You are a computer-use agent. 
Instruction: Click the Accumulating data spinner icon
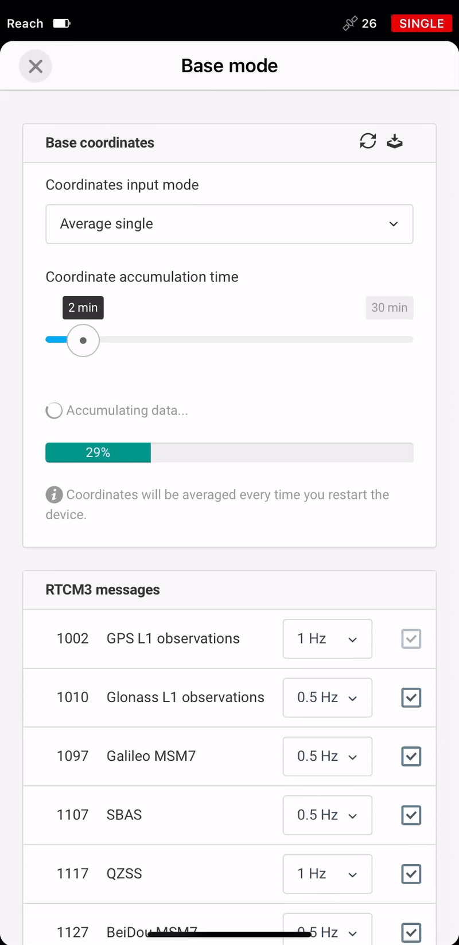coord(54,410)
